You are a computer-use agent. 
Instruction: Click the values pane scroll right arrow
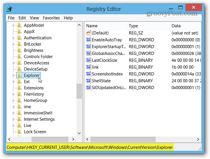[198, 139]
